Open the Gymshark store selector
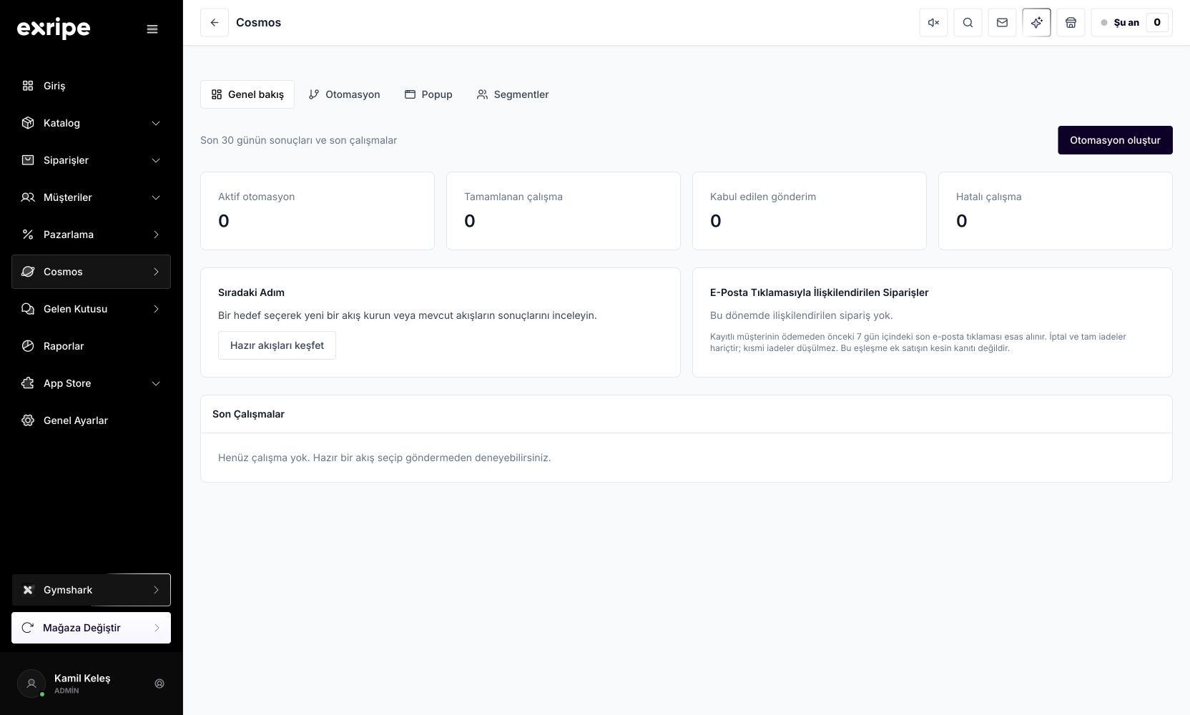Image resolution: width=1190 pixels, height=715 pixels. click(91, 590)
